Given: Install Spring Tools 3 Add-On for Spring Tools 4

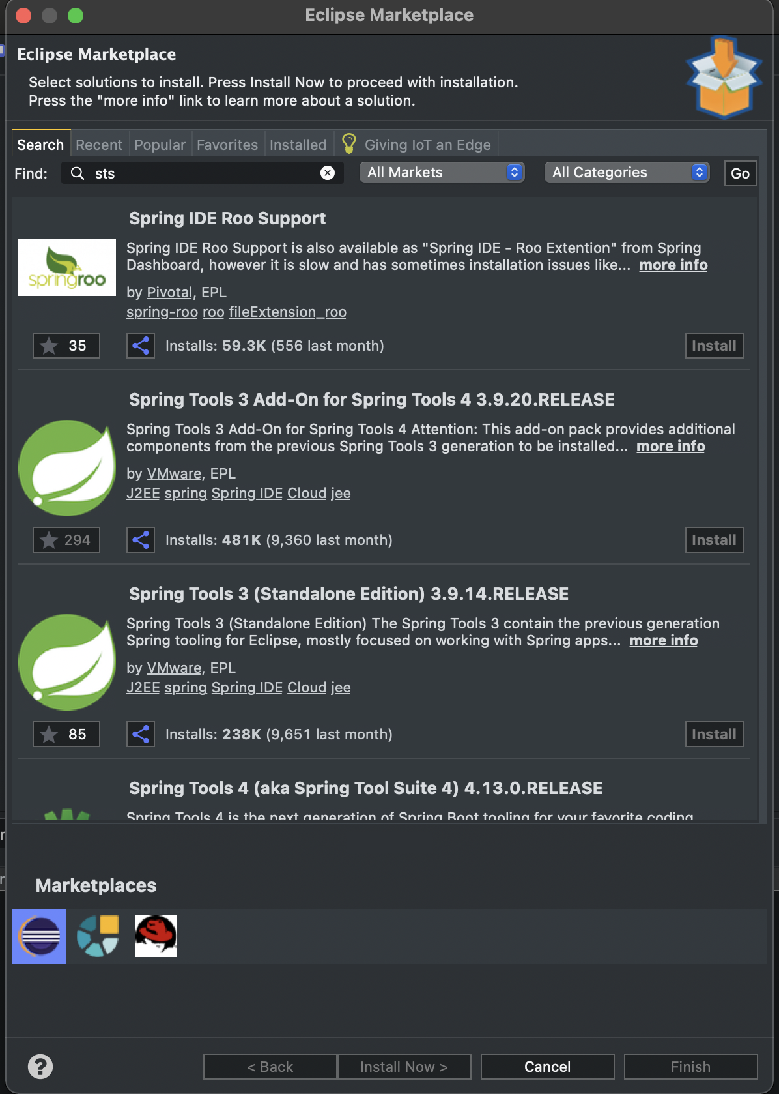Looking at the screenshot, I should pyautogui.click(x=715, y=540).
